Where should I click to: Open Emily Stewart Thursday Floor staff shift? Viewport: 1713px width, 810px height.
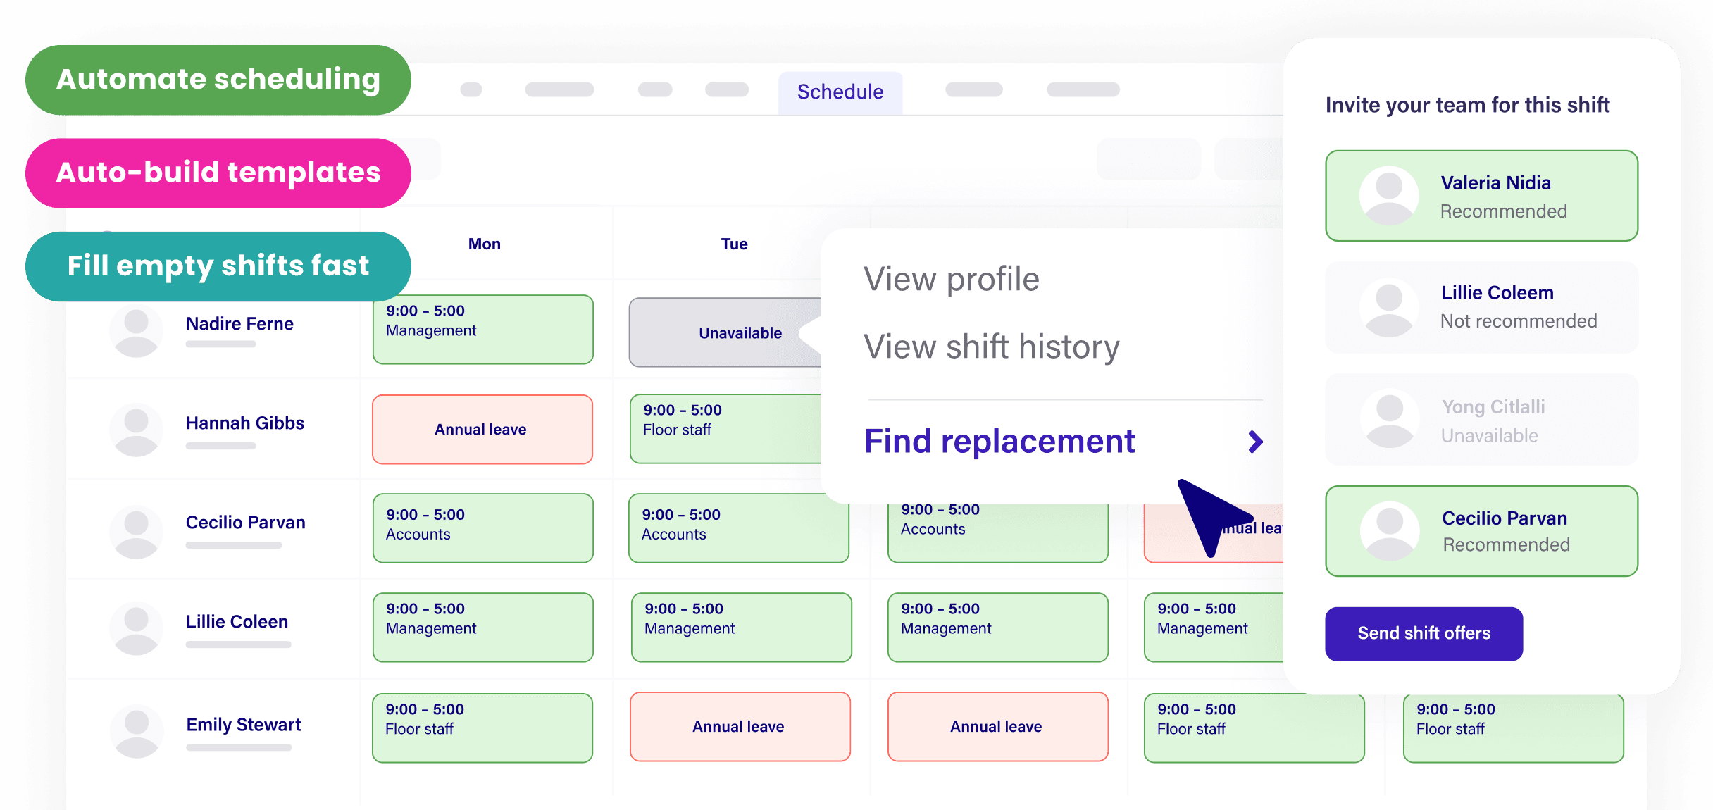tap(1254, 728)
